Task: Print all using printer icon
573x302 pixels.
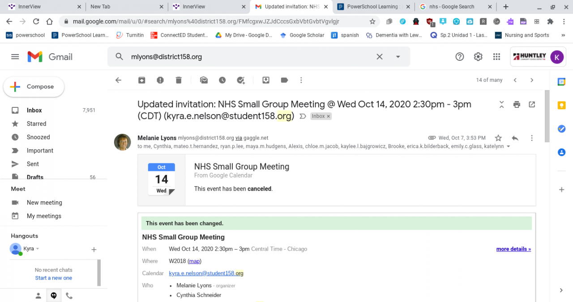Action: coord(517,104)
